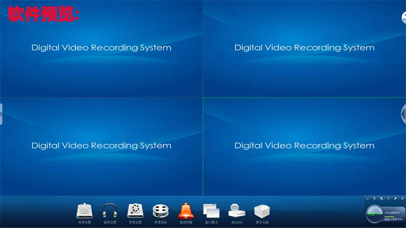Click the pin icon in status panel
Image resolution: width=406 pixels, height=228 pixels.
click(395, 198)
